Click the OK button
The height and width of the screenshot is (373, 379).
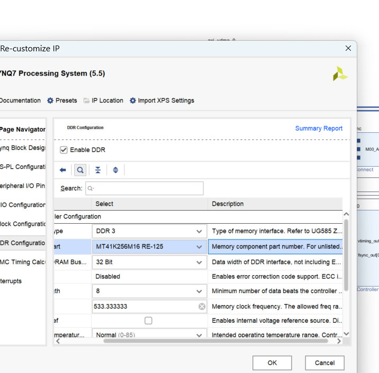point(272,363)
